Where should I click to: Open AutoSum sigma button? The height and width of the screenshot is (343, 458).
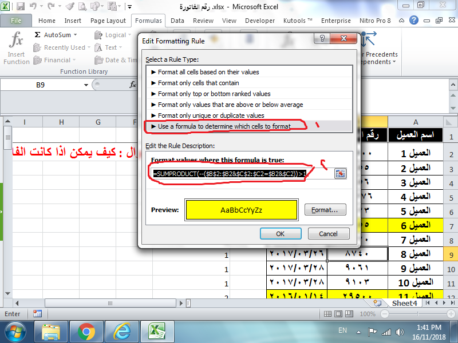click(x=56, y=35)
